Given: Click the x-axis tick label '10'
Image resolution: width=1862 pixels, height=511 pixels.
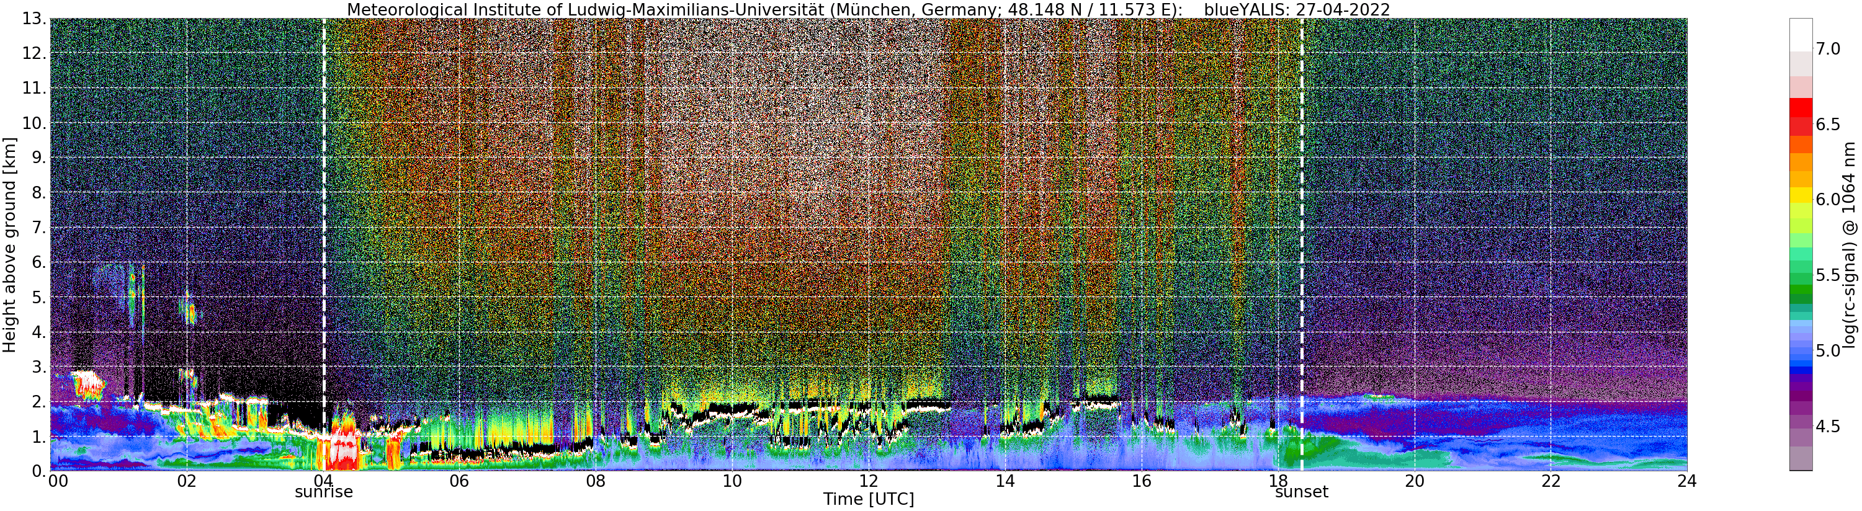Looking at the screenshot, I should pos(732,481).
